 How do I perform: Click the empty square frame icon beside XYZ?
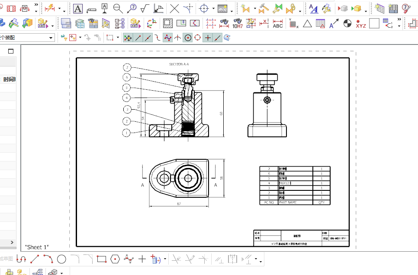tap(374, 23)
